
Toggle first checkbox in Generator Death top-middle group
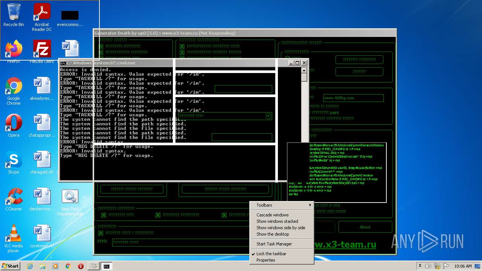182,47
